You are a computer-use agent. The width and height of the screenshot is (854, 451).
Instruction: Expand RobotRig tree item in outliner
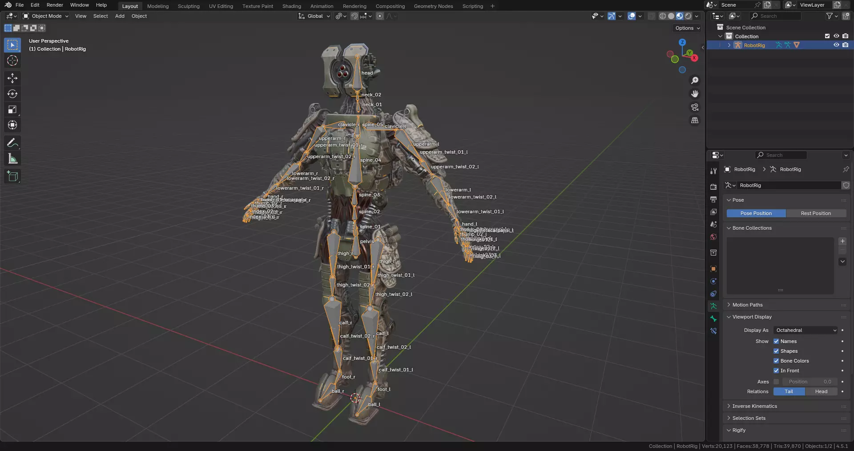[x=729, y=45]
